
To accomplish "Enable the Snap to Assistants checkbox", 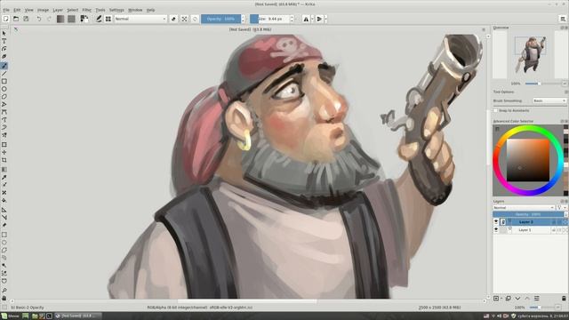I will tap(495, 110).
